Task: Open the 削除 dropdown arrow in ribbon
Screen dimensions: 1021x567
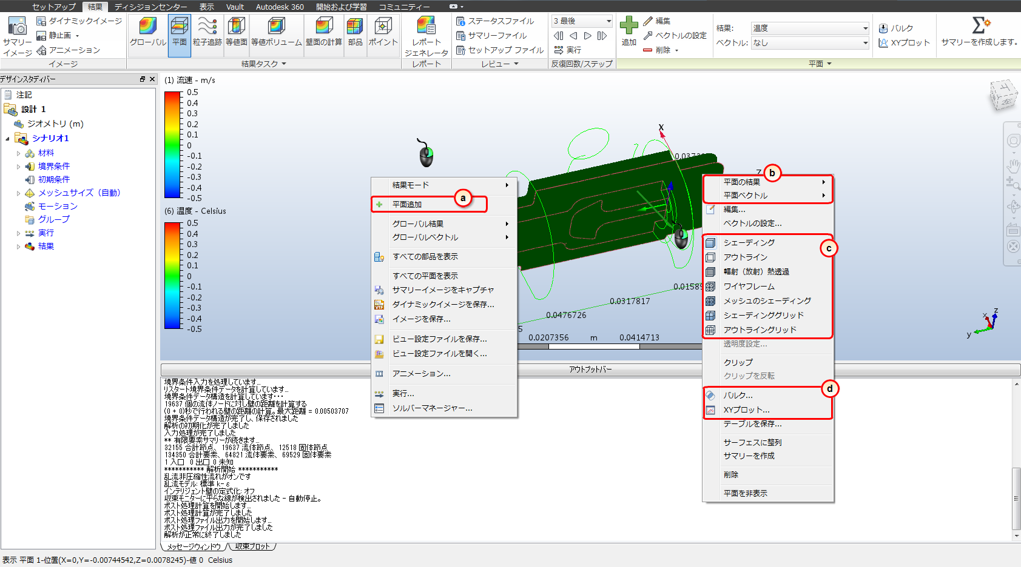Action: 676,50
